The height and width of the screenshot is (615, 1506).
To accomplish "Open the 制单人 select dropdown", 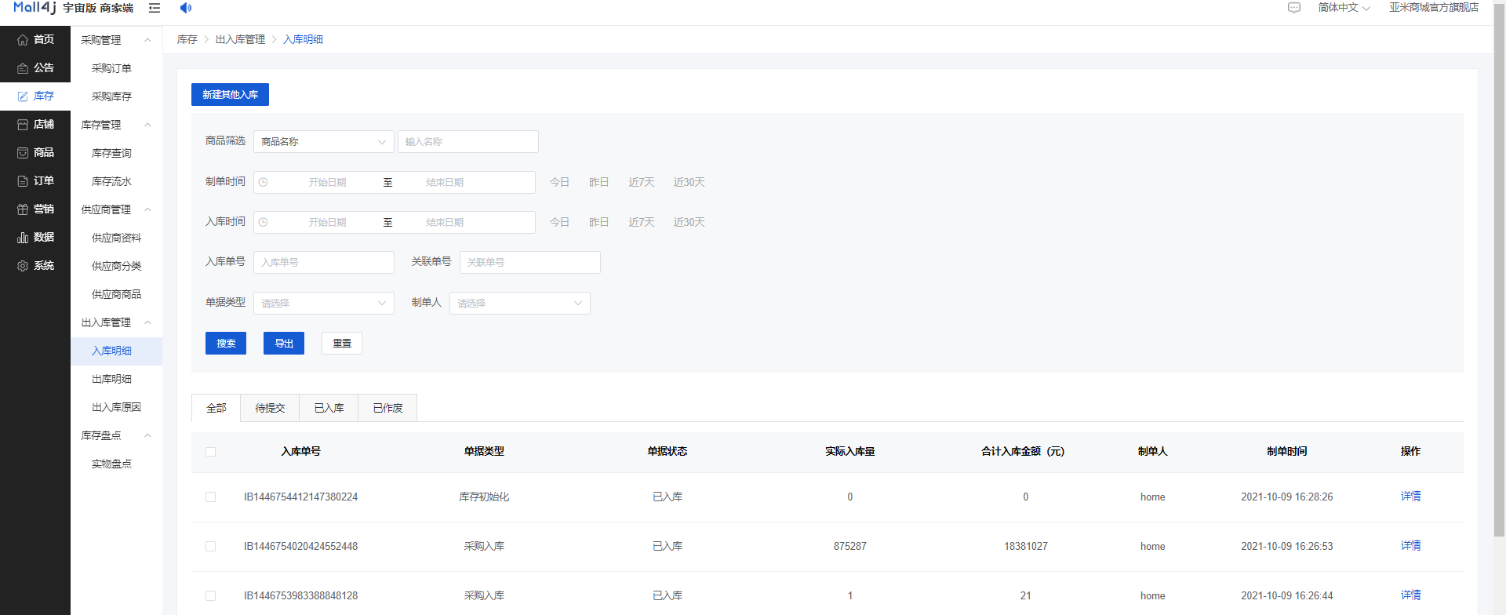I will click(x=520, y=303).
